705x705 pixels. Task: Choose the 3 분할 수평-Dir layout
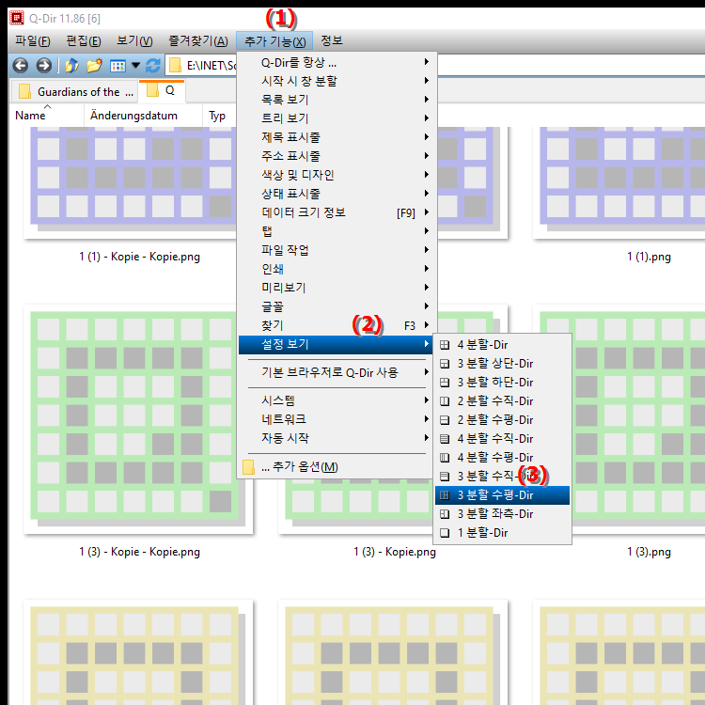[x=502, y=495]
